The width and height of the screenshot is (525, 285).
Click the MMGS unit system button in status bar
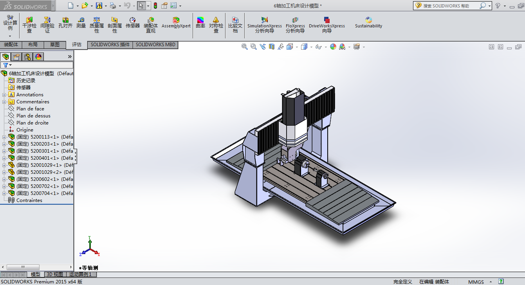(x=476, y=282)
